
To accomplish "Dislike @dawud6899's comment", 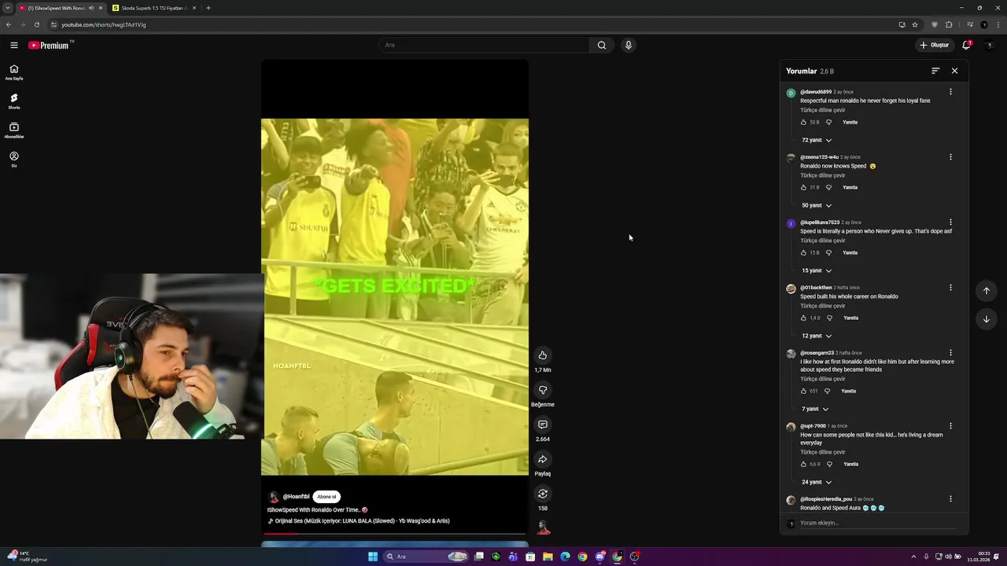I will 828,122.
